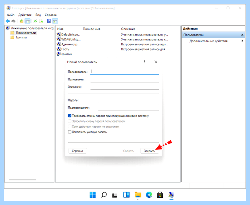Click the Пароль input field

pos(129,100)
